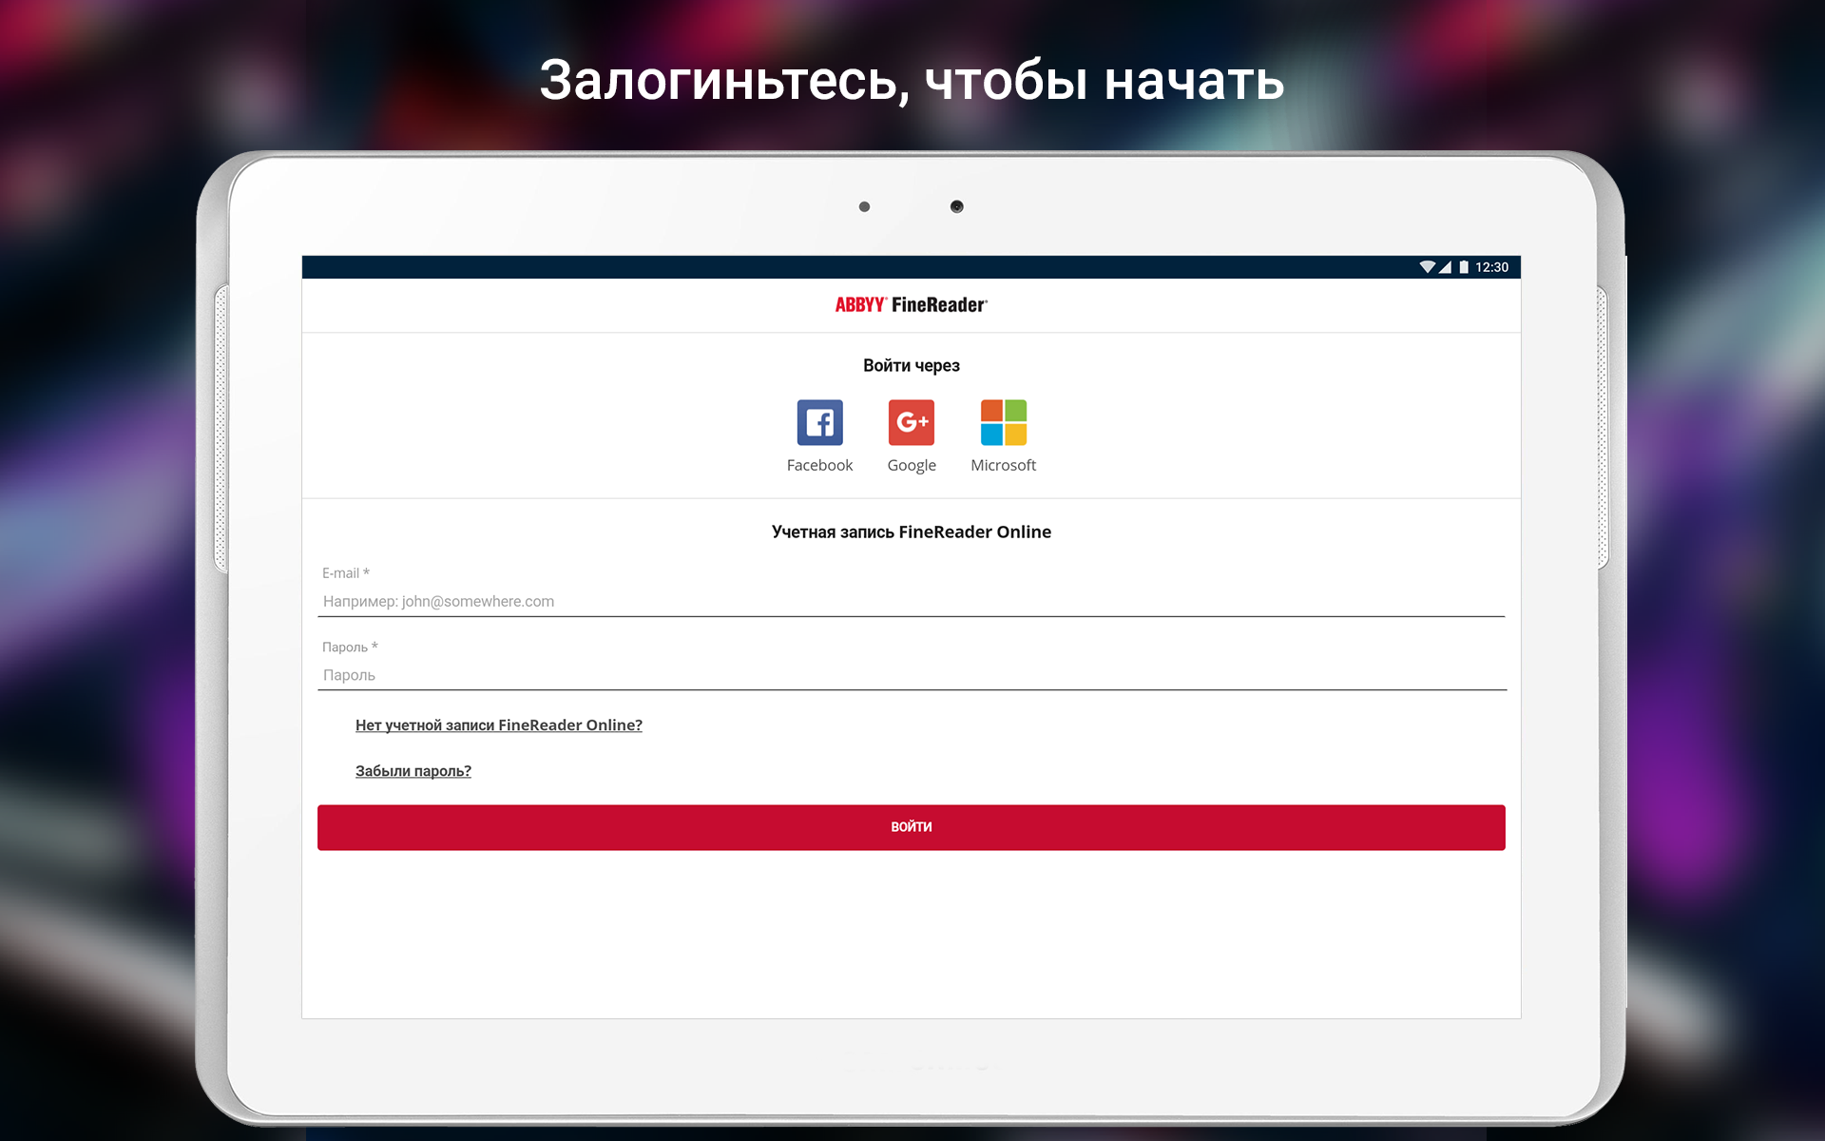Screen dimensions: 1825x1141
Task: Click the 'Залогиньтесь, чтобы начать' headline
Action: (x=912, y=81)
